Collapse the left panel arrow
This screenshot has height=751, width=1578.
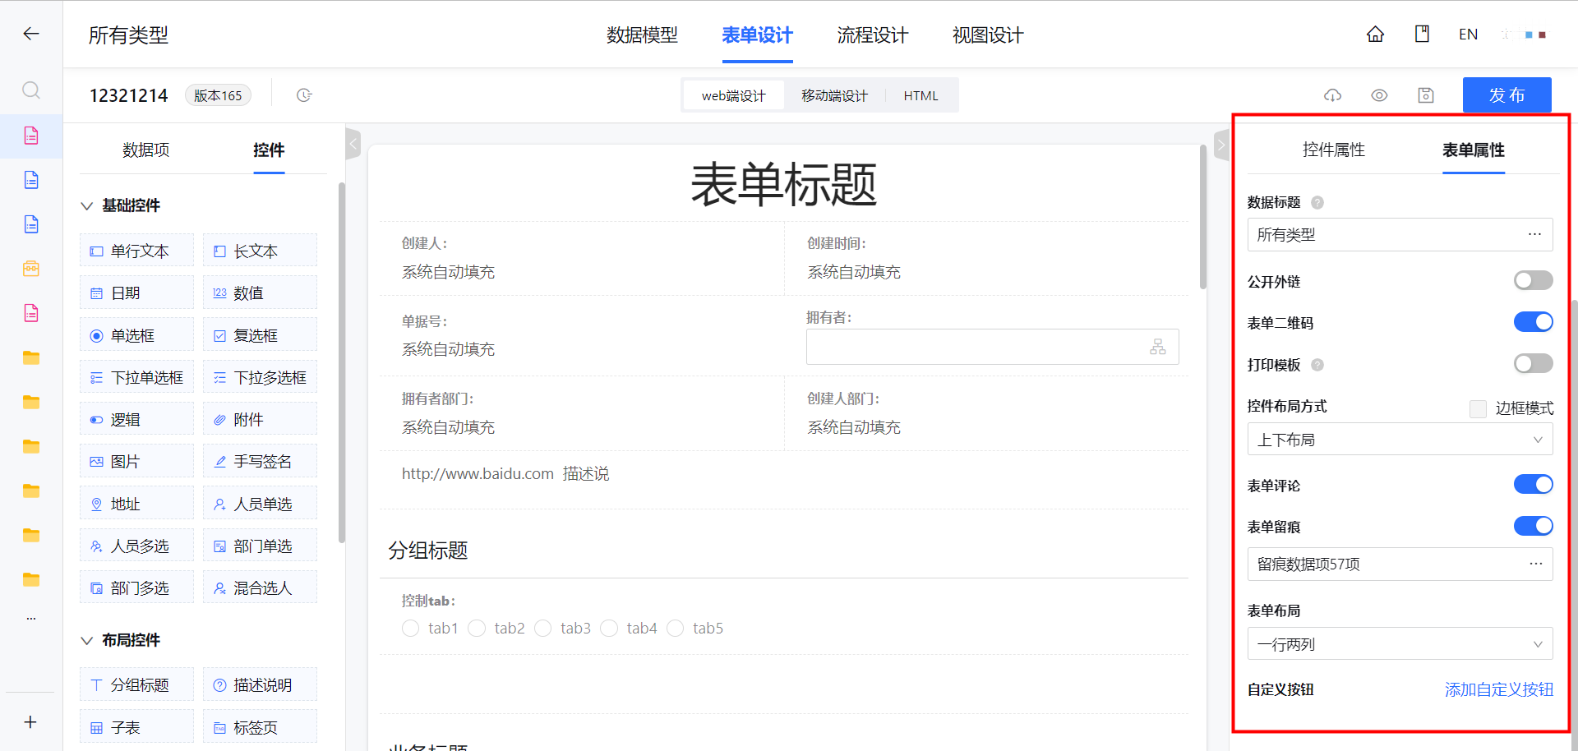tap(353, 145)
